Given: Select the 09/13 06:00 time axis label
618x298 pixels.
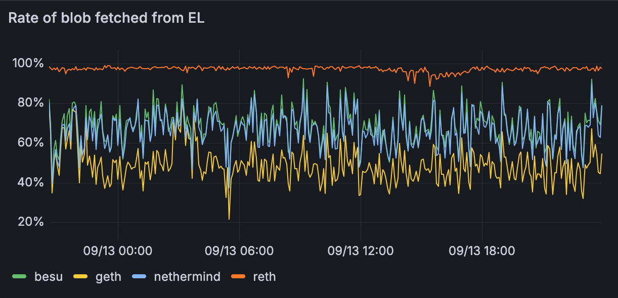Looking at the screenshot, I should [x=239, y=251].
